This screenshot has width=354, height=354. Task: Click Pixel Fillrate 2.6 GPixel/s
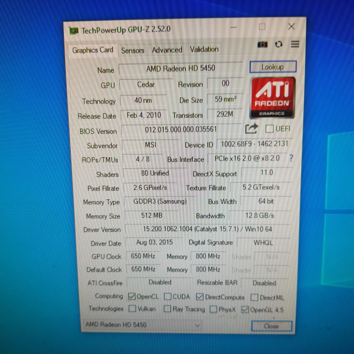[150, 188]
